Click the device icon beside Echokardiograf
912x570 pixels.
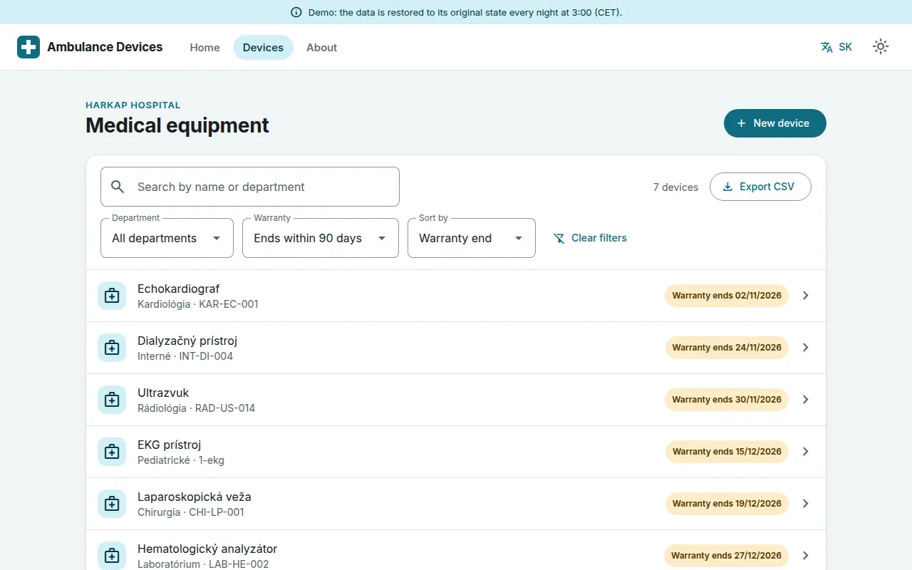(112, 296)
